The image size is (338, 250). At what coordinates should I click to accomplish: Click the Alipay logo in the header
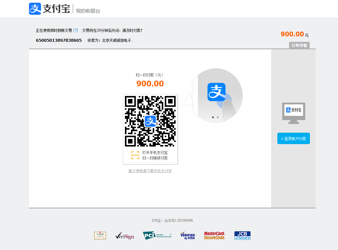49,9
